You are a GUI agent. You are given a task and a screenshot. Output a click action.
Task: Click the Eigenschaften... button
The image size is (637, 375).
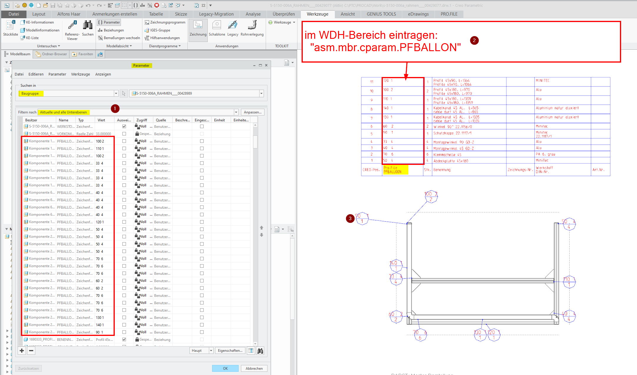(230, 350)
